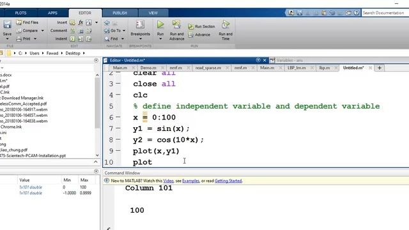409x230 pixels.
Task: Click the Breakpoints icon
Action: pos(140,25)
